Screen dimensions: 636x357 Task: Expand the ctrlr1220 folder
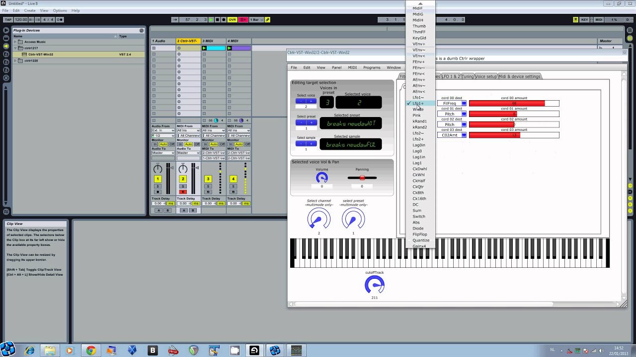point(15,60)
